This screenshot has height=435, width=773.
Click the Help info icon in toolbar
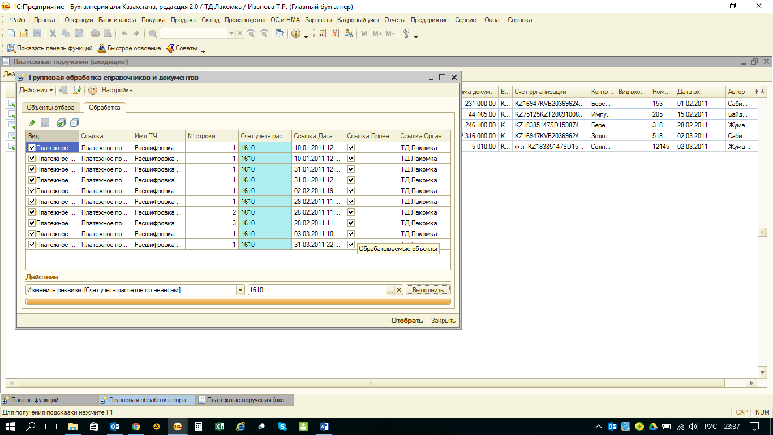[295, 33]
